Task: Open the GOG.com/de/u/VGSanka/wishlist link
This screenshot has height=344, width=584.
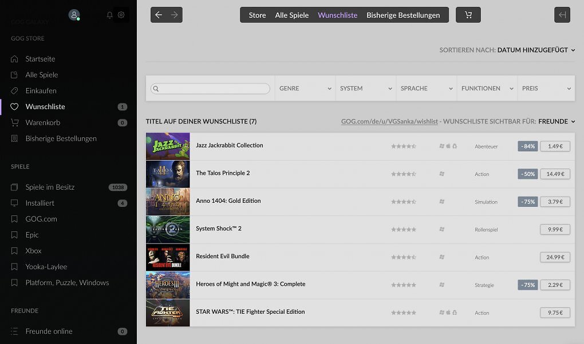Action: (389, 121)
